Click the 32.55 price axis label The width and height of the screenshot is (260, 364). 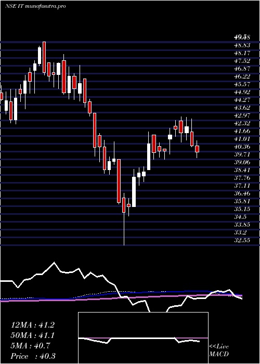(x=242, y=240)
